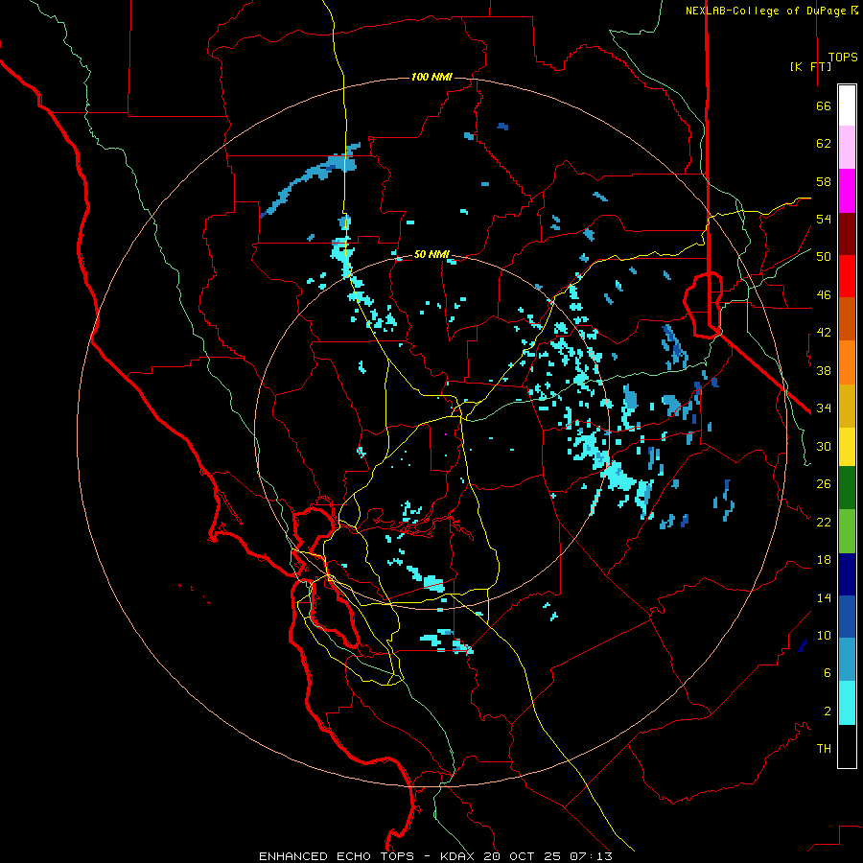
Task: Select the dark orange legend swatch
Action: (x=847, y=319)
